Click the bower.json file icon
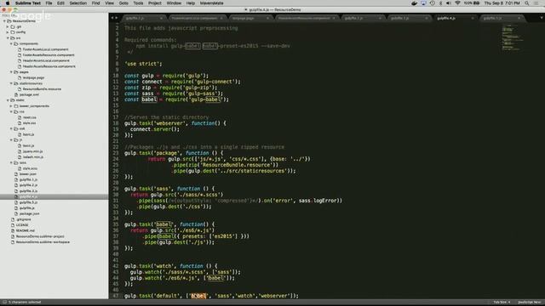The height and width of the screenshot is (306, 545). tap(16, 174)
